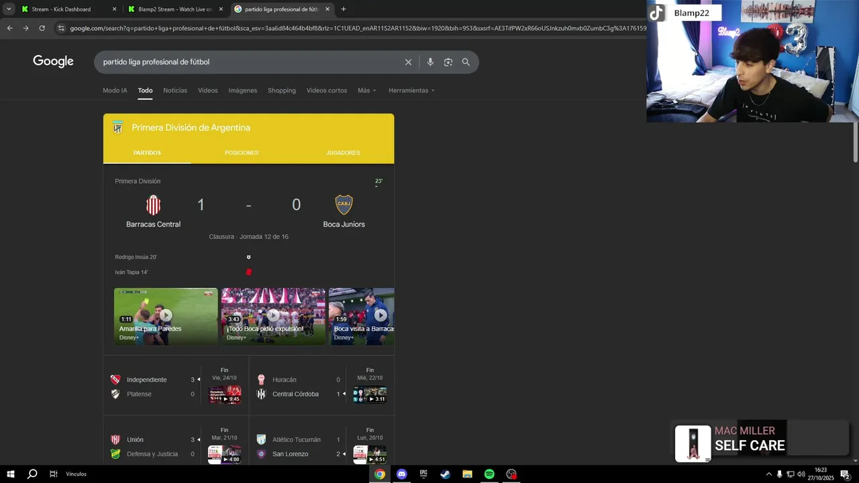Go back with browser back arrow
This screenshot has height=483, width=859.
point(9,28)
